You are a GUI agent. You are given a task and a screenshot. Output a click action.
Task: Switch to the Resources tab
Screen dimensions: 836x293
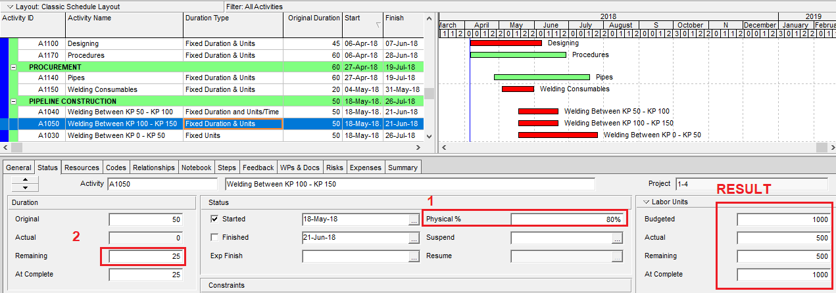click(x=82, y=168)
